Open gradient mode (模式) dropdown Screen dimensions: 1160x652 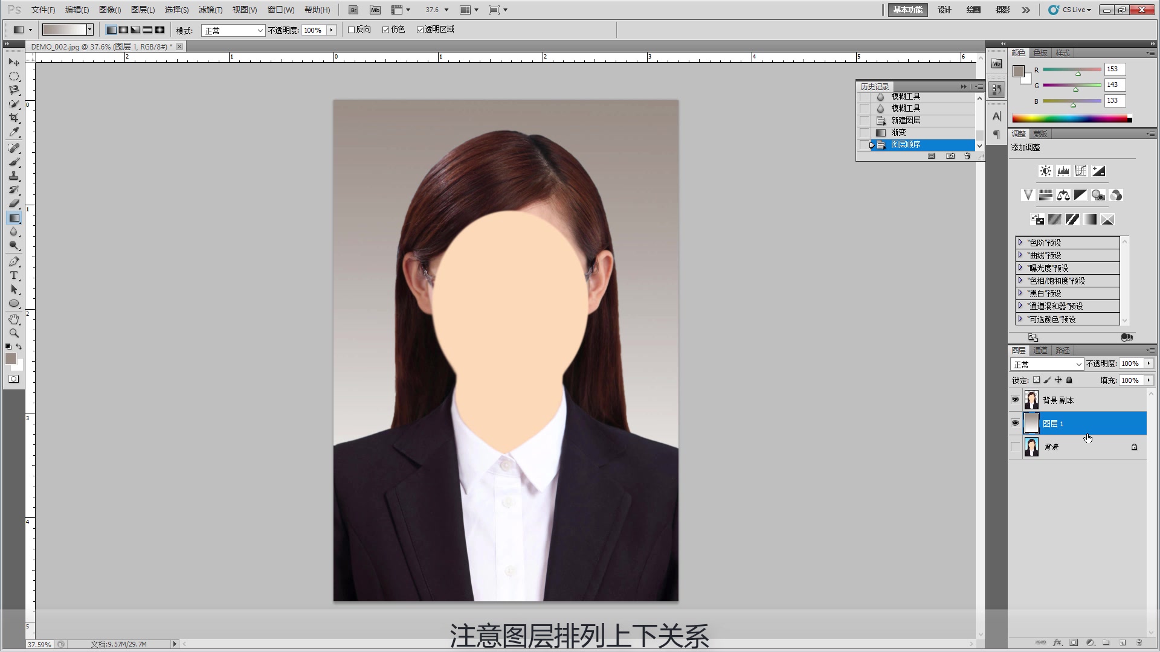pos(233,30)
